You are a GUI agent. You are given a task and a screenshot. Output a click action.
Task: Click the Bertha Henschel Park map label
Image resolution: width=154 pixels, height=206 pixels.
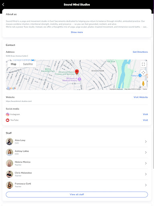pyautogui.click(x=48, y=70)
